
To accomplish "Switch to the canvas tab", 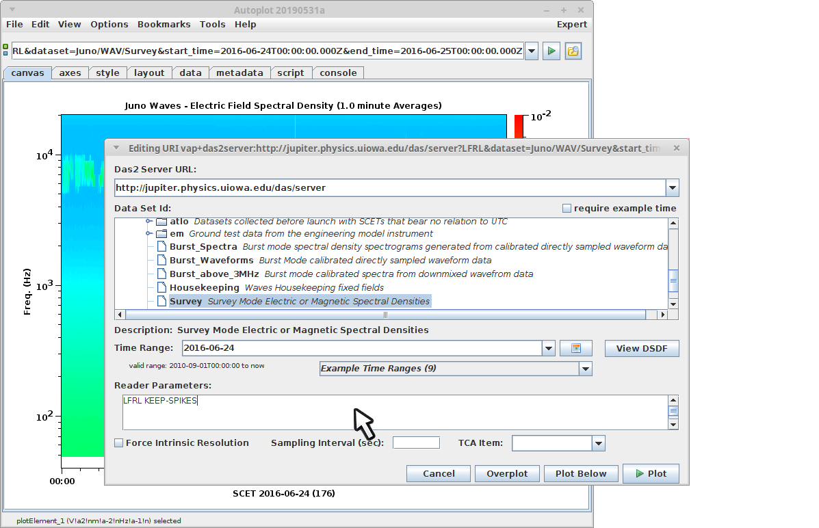I will (x=27, y=73).
